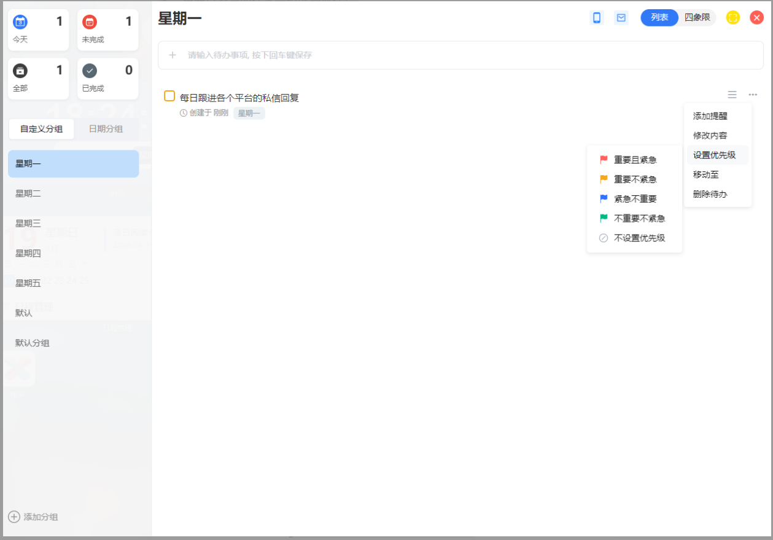
Task: Select the blue flag 紧急不重要 priority
Action: click(x=634, y=199)
